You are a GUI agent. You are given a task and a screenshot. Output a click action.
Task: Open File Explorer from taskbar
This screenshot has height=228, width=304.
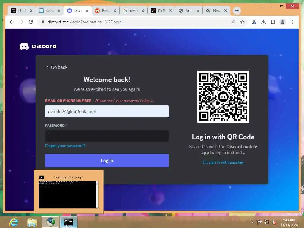32,222
